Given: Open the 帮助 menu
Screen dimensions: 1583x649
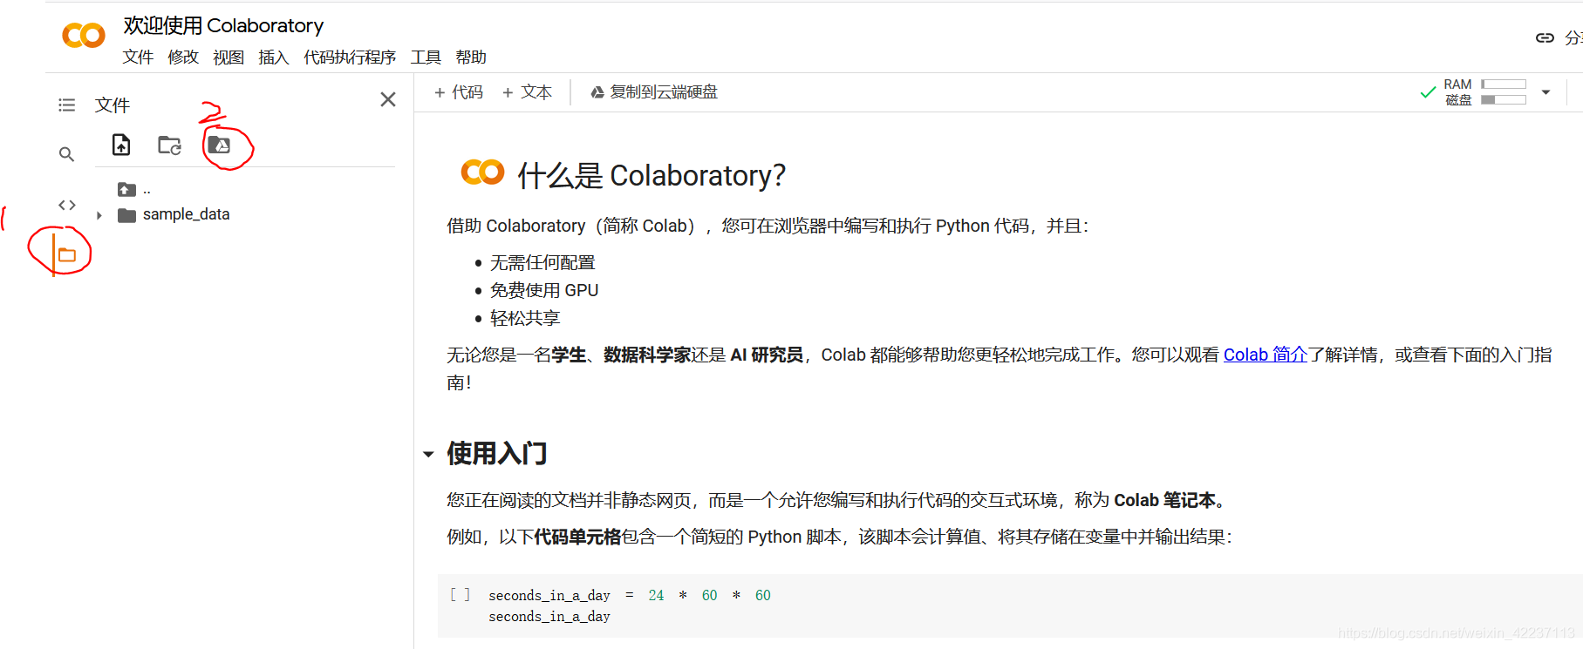Looking at the screenshot, I should (x=471, y=57).
